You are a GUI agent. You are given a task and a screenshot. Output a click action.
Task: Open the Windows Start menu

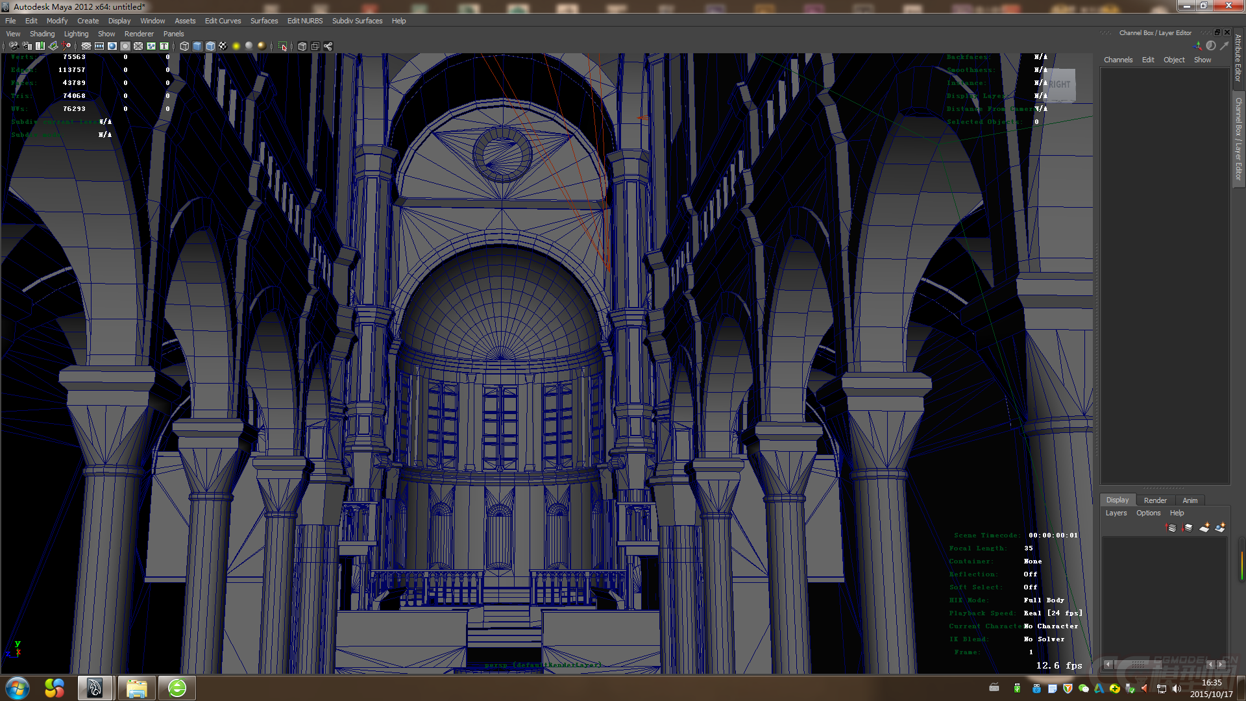click(x=18, y=688)
